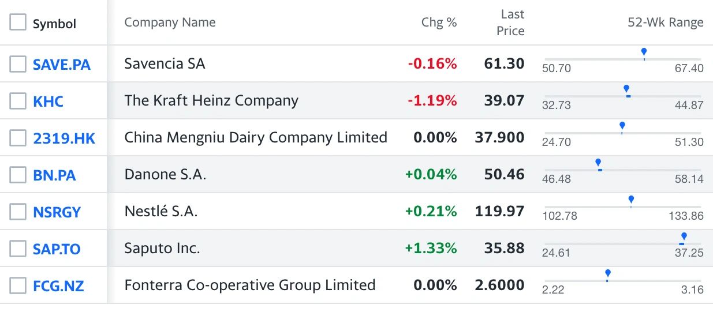Tick the checkbox for 2319.HK
The width and height of the screenshot is (713, 312).
coord(18,138)
